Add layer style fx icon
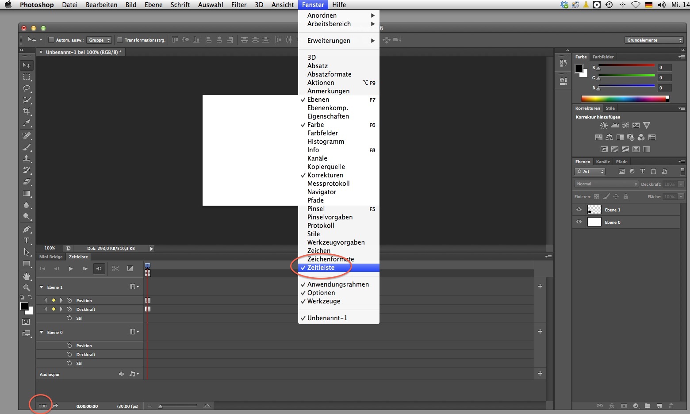This screenshot has width=690, height=414. (x=612, y=406)
